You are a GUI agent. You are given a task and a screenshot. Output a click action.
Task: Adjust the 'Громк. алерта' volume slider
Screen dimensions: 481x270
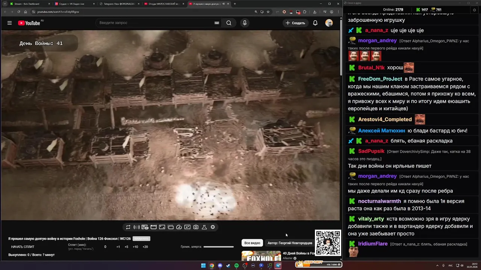click(x=218, y=247)
